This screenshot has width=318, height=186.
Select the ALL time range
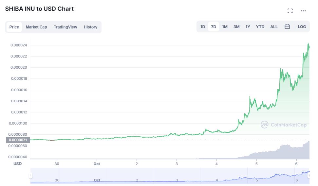[x=274, y=27]
